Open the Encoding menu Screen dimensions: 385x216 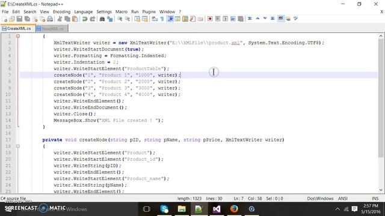(x=61, y=12)
